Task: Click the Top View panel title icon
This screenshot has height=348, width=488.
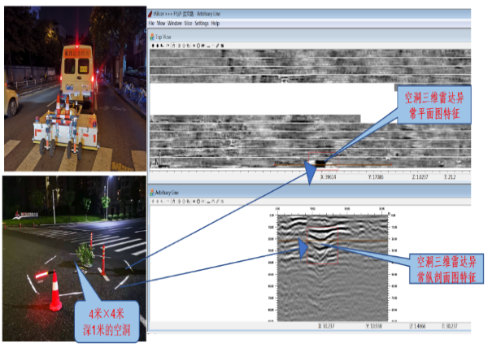Action: click(x=153, y=37)
